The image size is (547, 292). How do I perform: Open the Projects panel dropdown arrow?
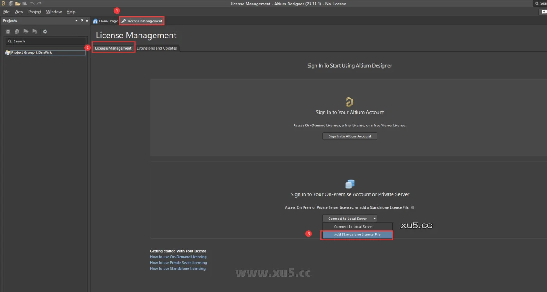coord(77,21)
